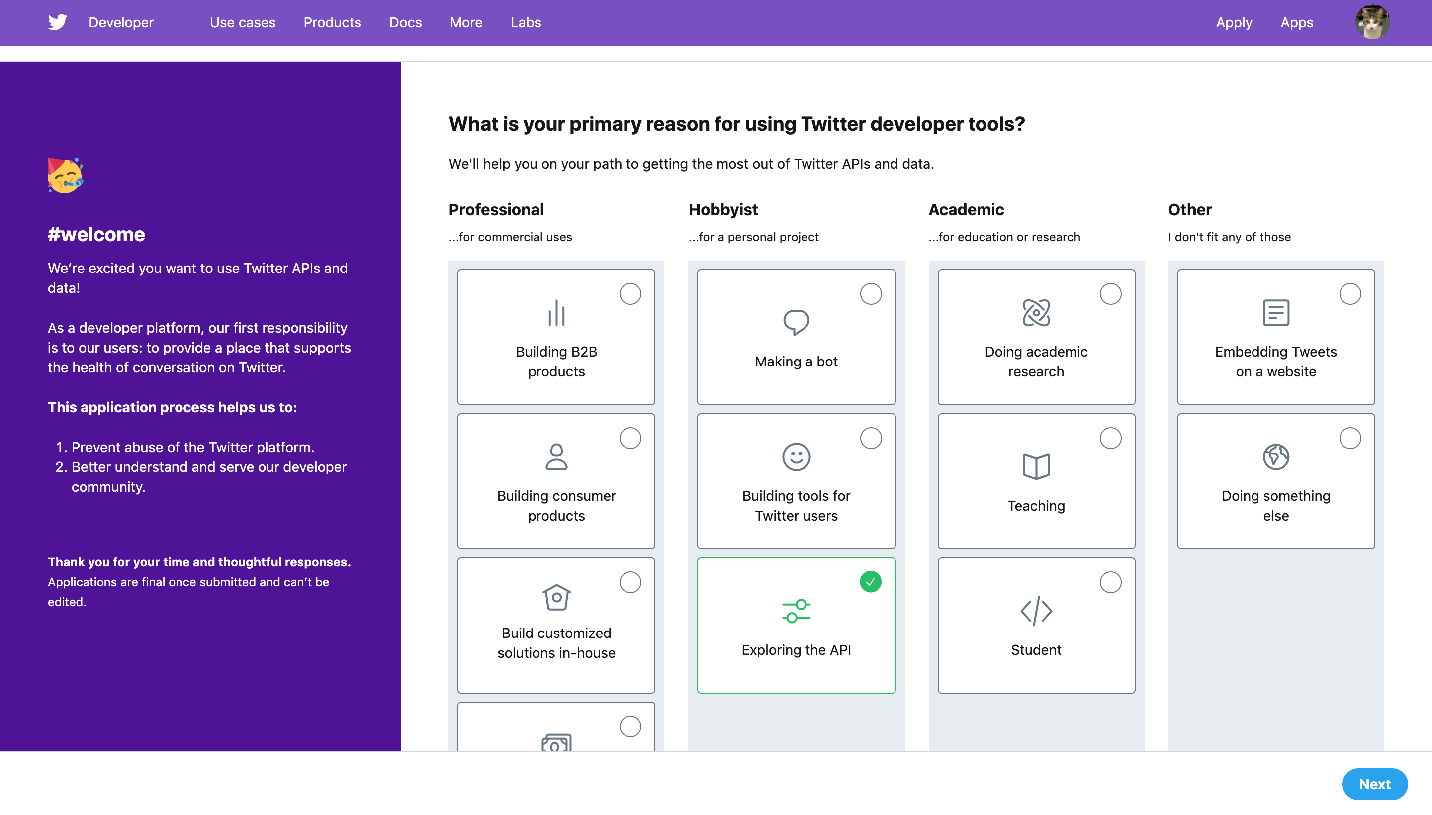Click the "Hobbyist" column heading
The width and height of the screenshot is (1432, 815).
[723, 209]
